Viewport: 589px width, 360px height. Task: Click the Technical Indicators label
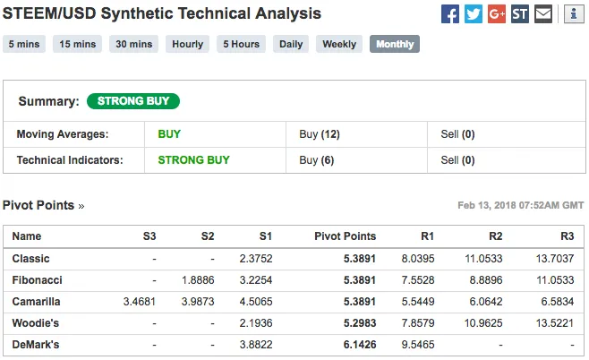(70, 160)
